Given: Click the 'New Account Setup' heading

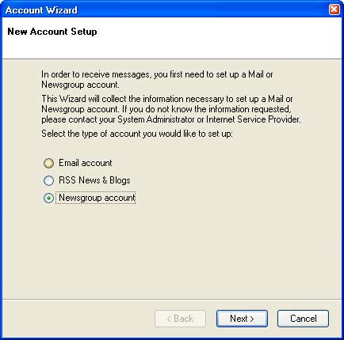Looking at the screenshot, I should pyautogui.click(x=52, y=32).
